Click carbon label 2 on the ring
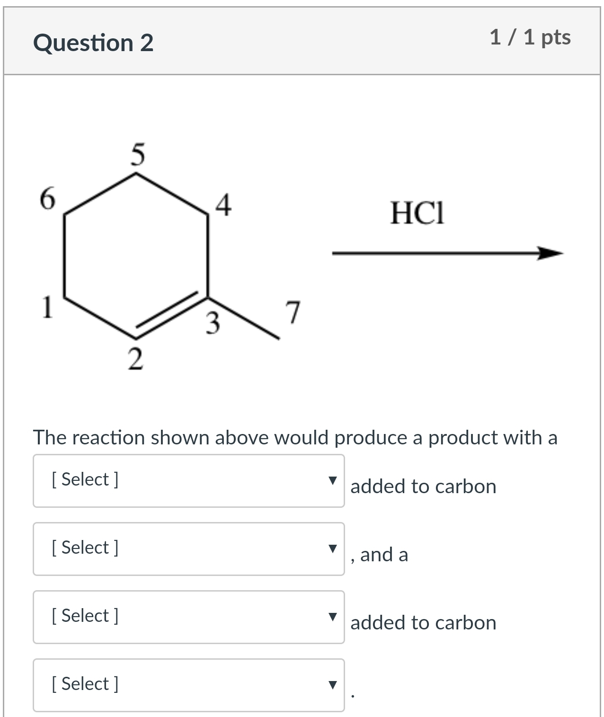 tap(135, 360)
